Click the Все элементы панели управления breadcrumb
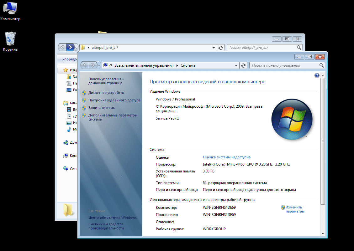Viewport: 354px width, 251px height. pos(144,65)
